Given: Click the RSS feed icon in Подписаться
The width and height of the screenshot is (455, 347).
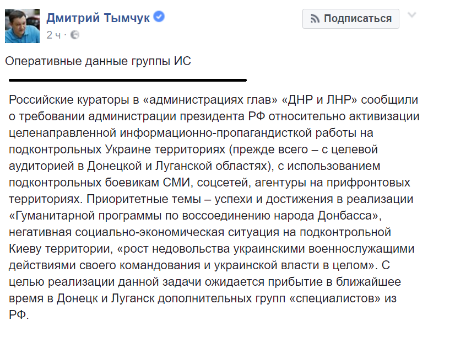Looking at the screenshot, I should coord(315,19).
